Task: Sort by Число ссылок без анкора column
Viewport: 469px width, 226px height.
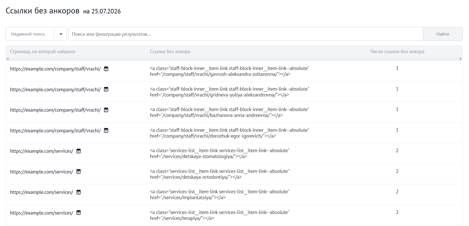Action: point(397,51)
